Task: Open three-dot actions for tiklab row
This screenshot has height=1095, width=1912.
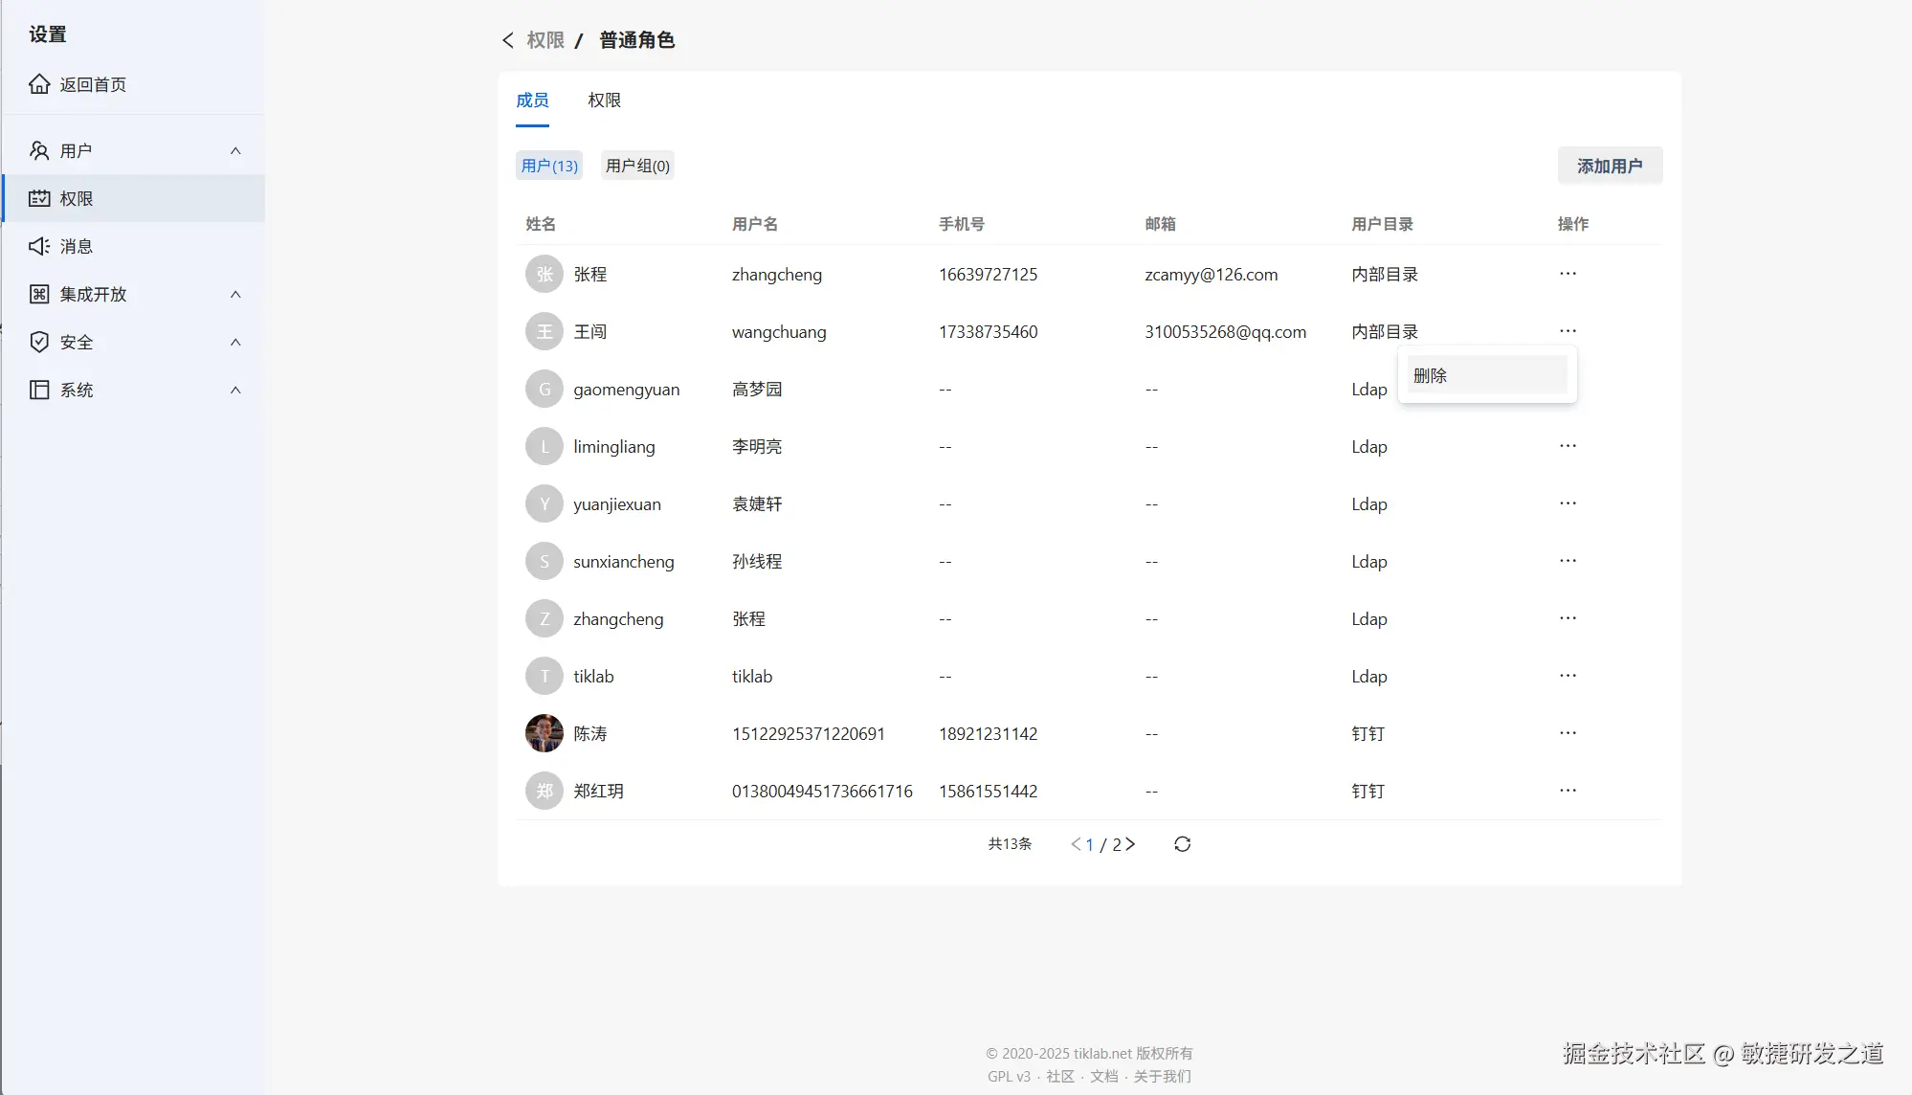Action: [x=1567, y=676]
